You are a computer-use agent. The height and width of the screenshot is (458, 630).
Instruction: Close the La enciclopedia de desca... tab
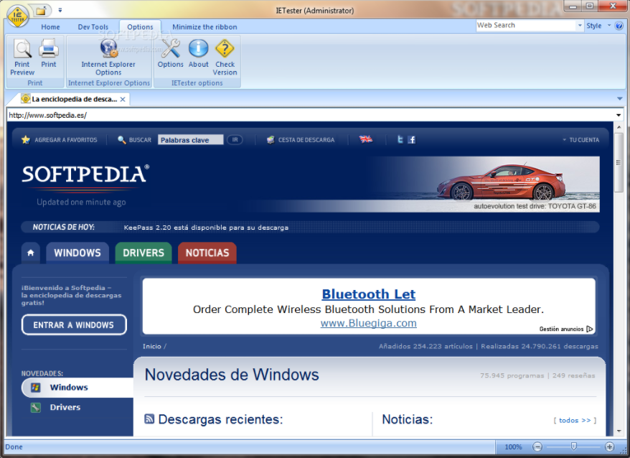123,99
